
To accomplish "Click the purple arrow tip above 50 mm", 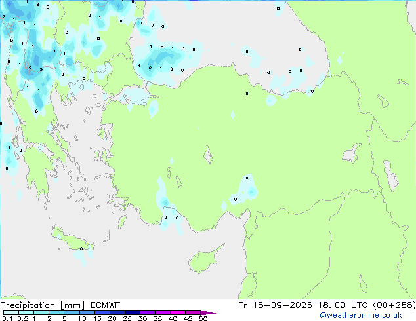I will [x=208, y=312].
